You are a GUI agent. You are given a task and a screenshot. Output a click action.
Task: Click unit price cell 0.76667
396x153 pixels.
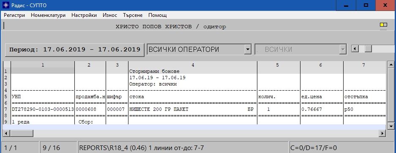point(322,110)
